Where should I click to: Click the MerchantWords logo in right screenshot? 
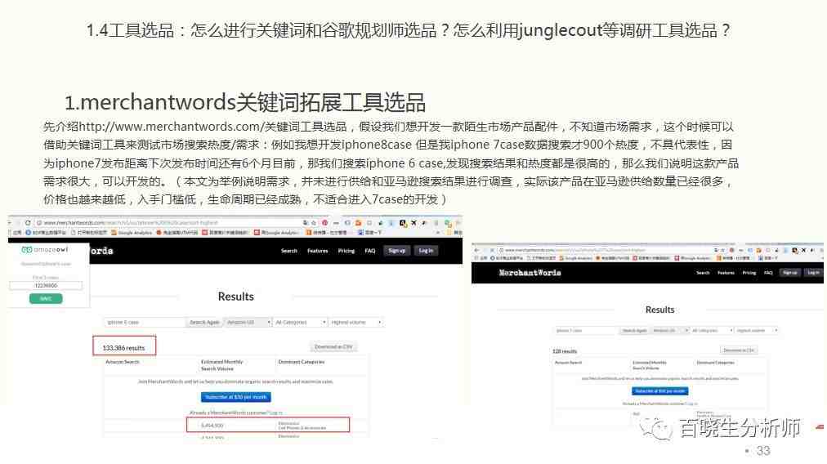(x=530, y=273)
